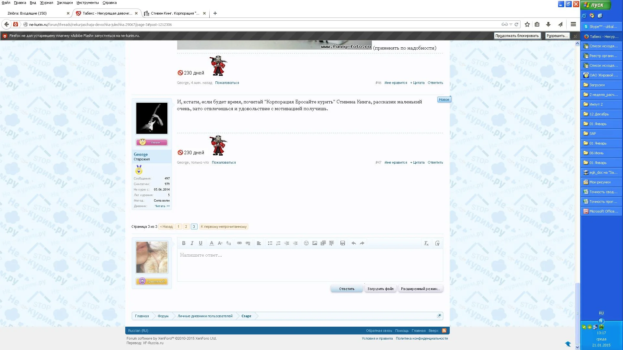Open text color picker in editor

pyautogui.click(x=212, y=243)
